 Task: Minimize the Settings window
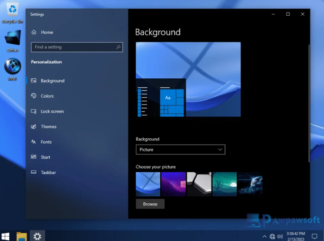point(273,14)
